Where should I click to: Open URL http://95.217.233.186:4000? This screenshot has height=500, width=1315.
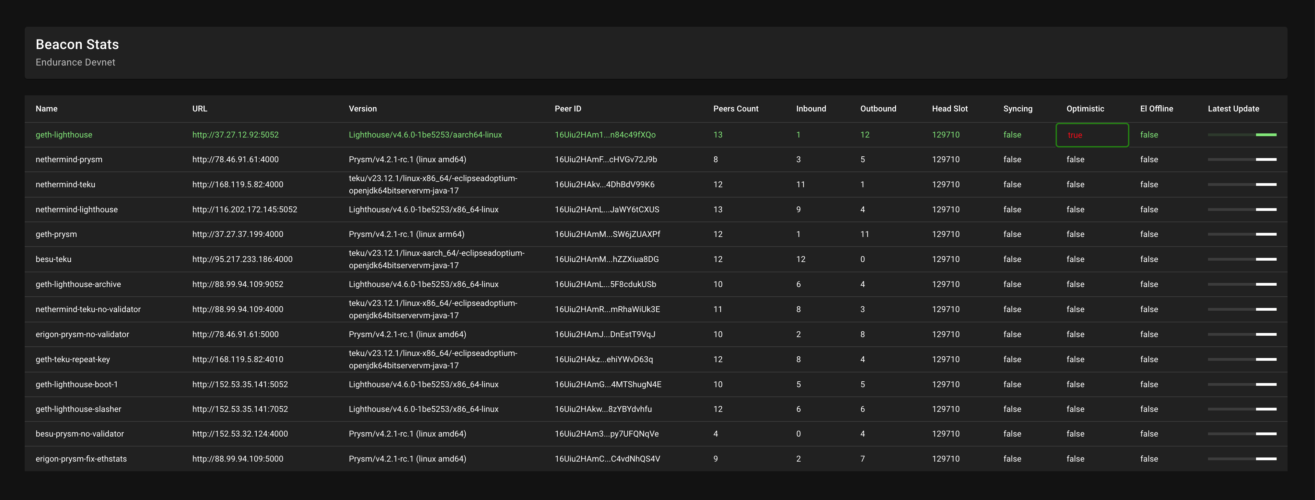pyautogui.click(x=243, y=259)
